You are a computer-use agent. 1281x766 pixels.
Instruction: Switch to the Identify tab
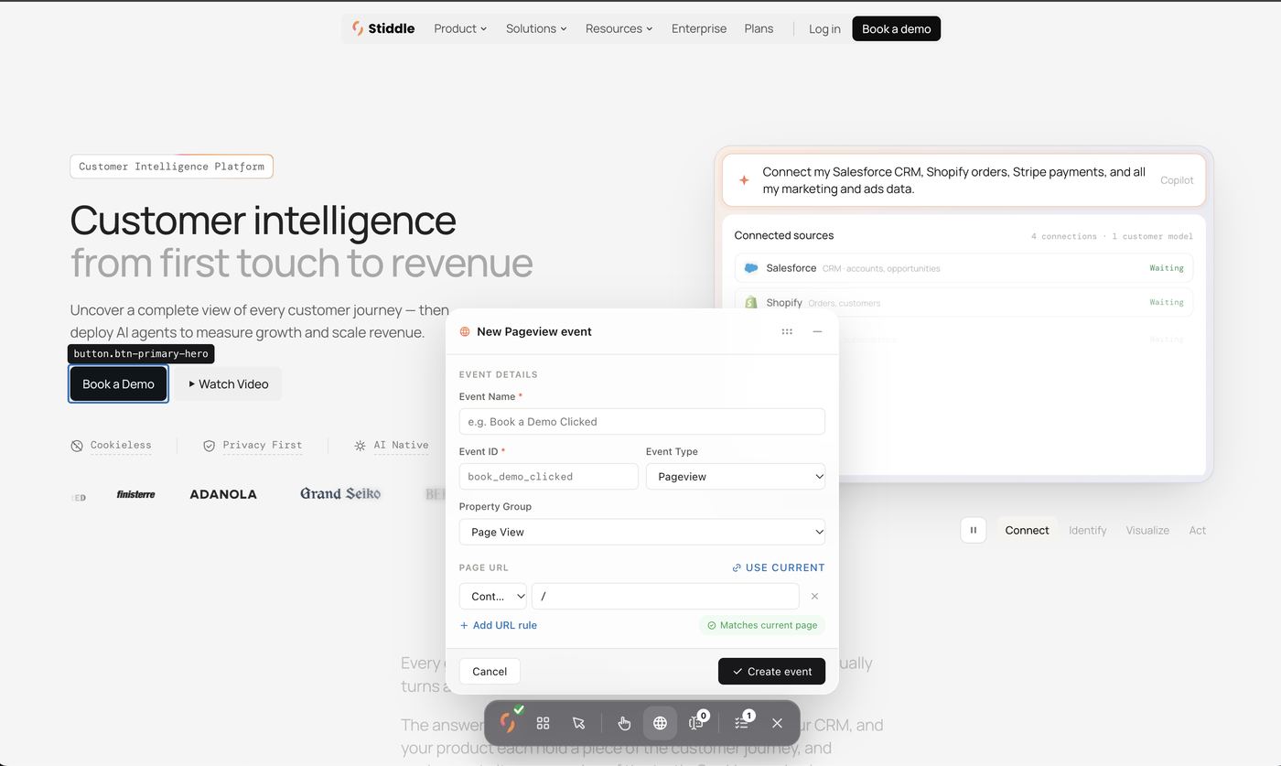point(1087,530)
